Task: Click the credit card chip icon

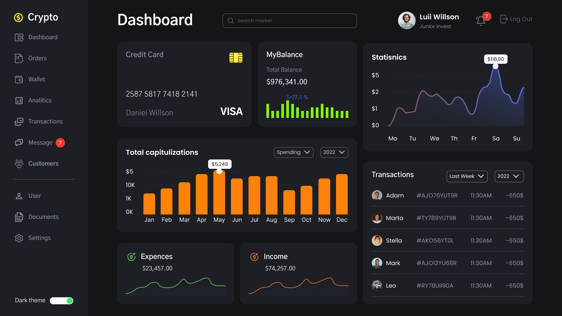Action: click(x=236, y=58)
